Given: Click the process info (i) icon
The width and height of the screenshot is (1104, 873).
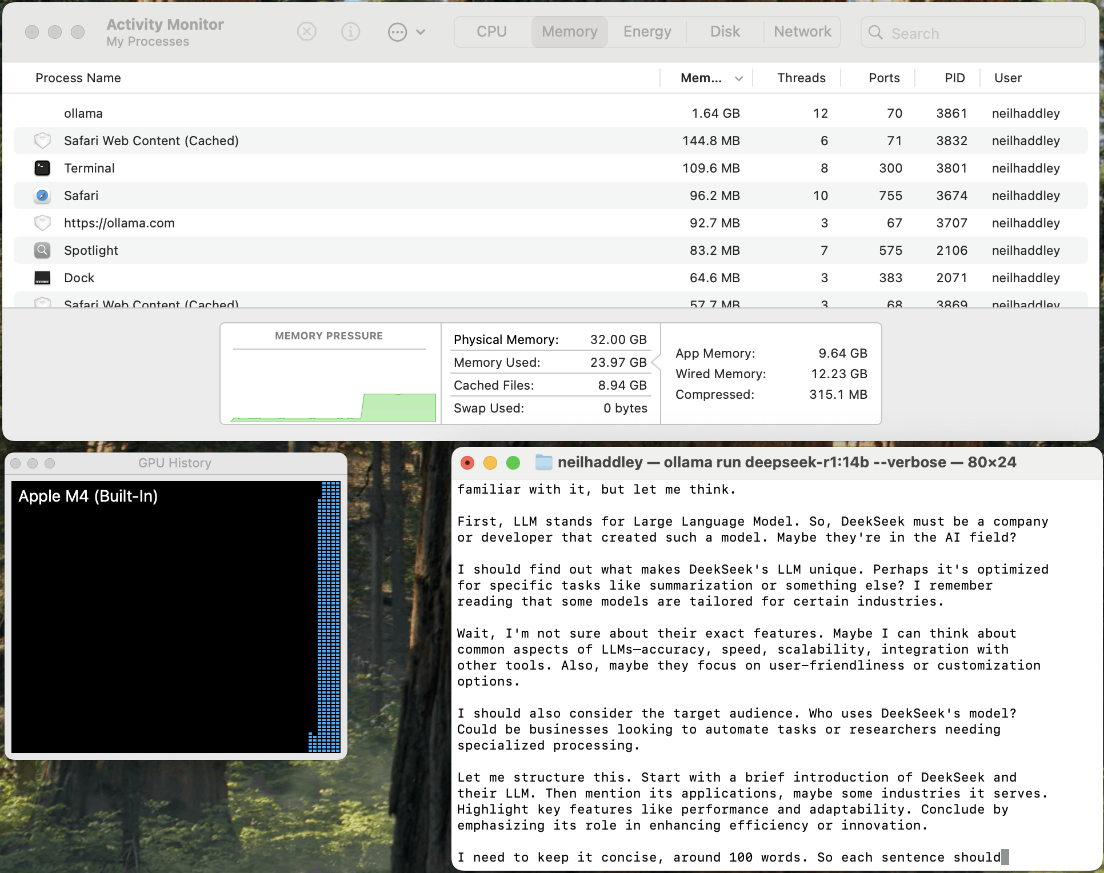Looking at the screenshot, I should (350, 31).
